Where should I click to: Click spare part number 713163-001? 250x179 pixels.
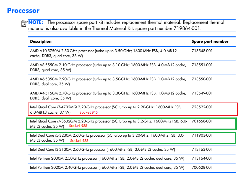pyautogui.click(x=202, y=149)
